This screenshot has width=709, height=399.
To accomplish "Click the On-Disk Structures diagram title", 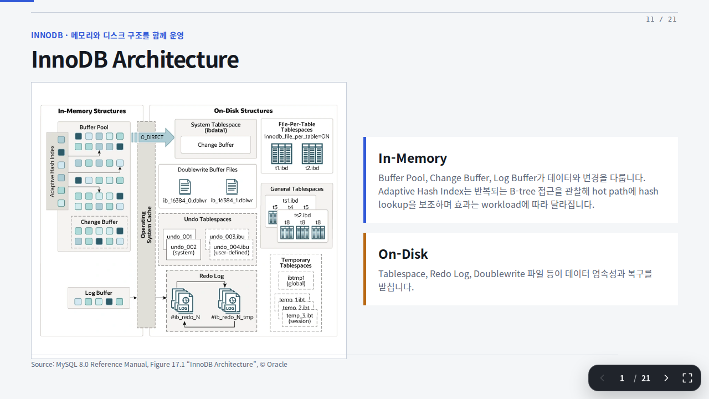I will (243, 111).
